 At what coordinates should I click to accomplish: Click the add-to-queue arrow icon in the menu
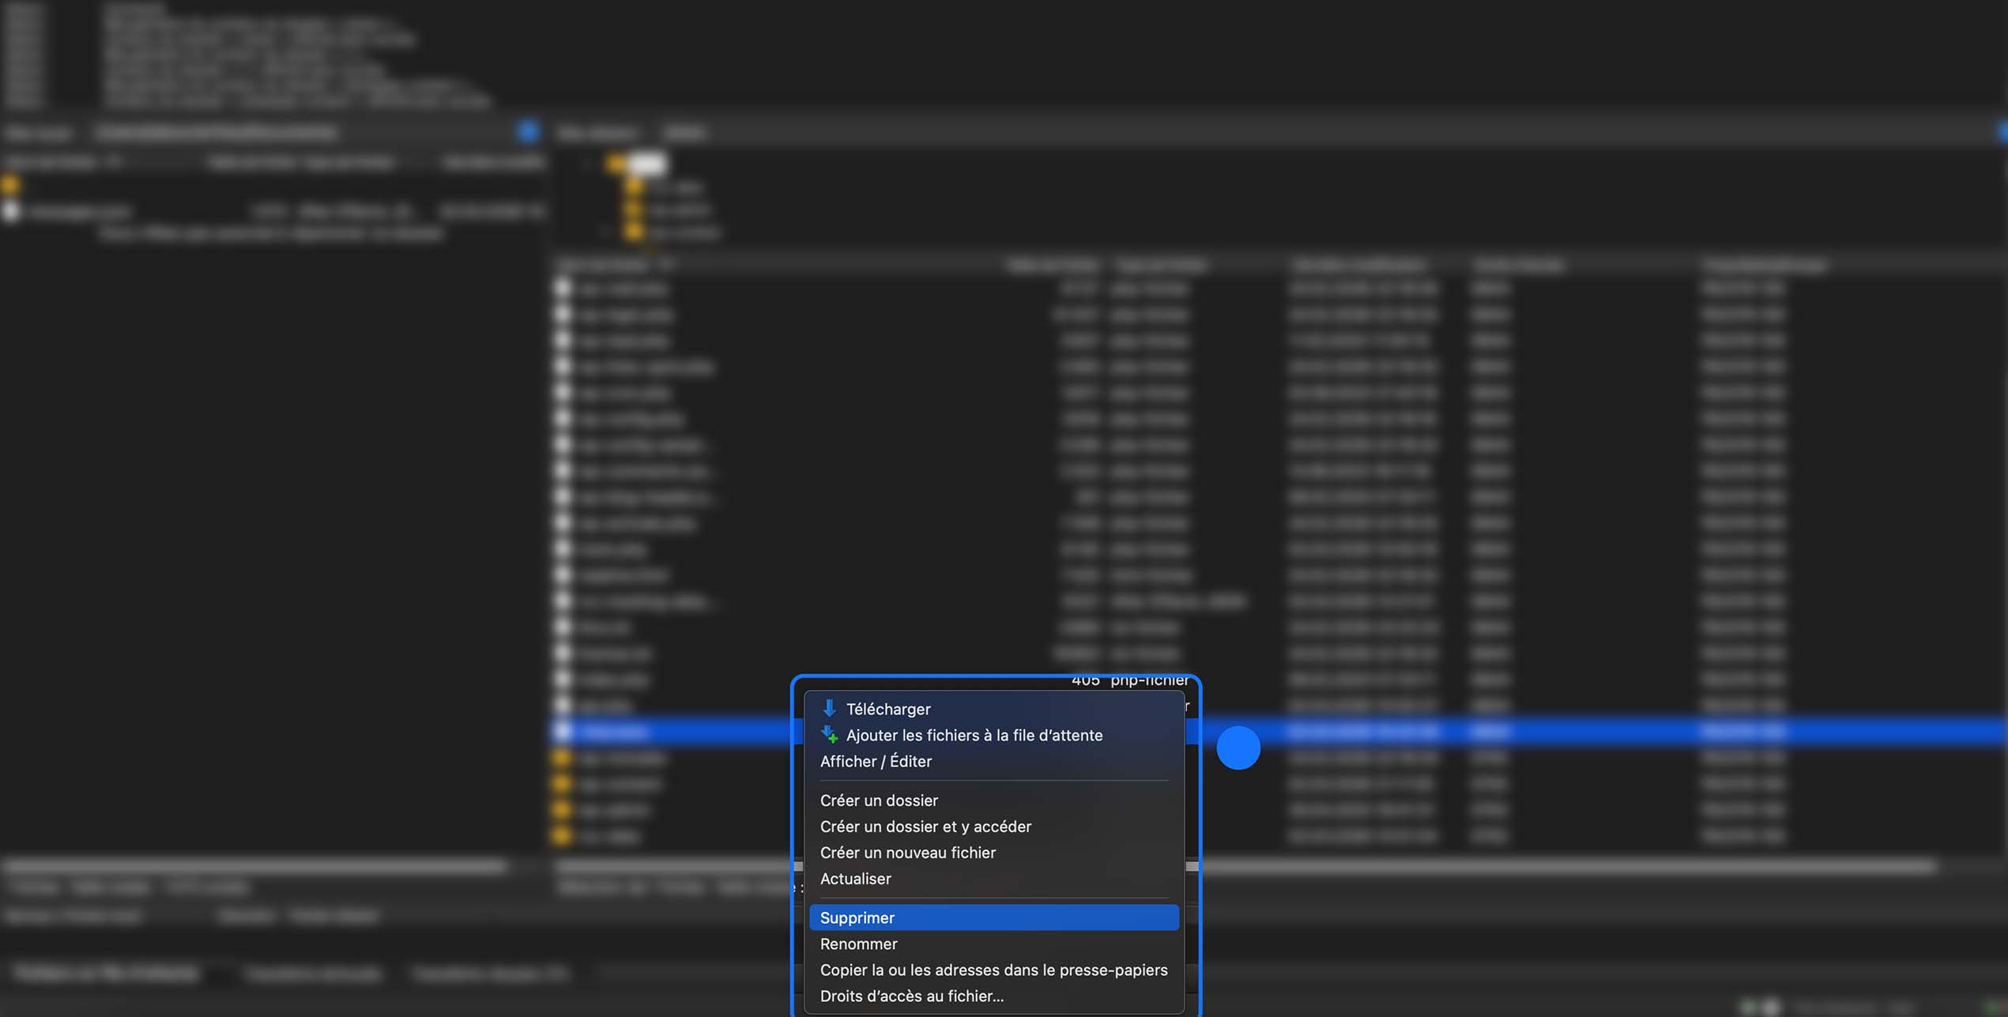[x=828, y=735]
